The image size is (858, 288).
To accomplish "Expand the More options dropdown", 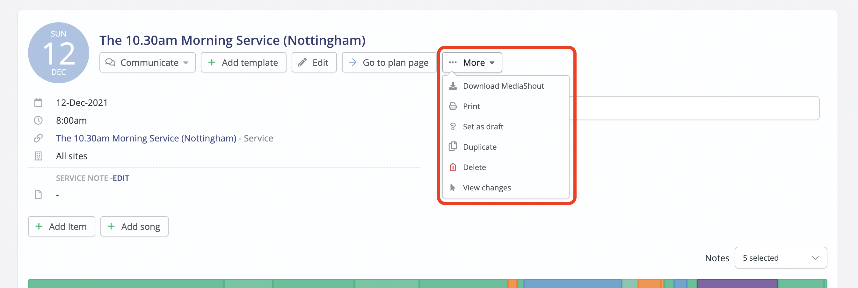I will [472, 62].
